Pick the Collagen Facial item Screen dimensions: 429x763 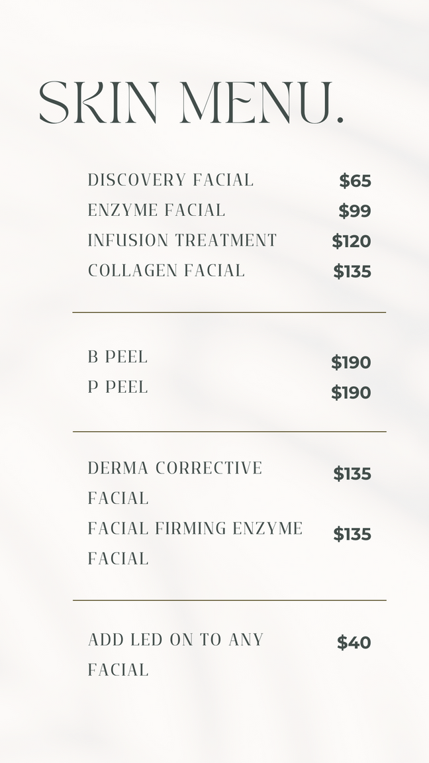click(166, 271)
